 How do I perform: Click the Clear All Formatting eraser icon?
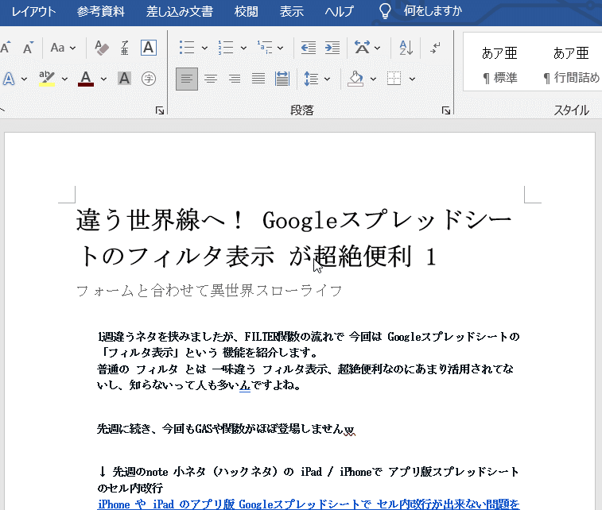[x=102, y=48]
